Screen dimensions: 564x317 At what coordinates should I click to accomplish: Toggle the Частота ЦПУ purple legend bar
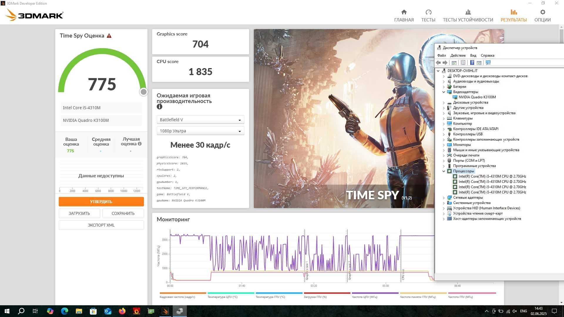click(x=375, y=293)
